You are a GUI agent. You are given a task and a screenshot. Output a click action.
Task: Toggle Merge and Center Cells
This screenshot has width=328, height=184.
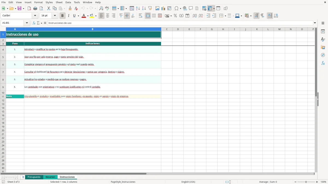tap(148, 16)
